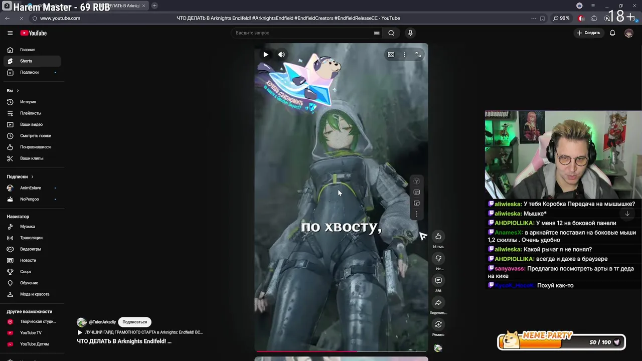
Task: Mute the Shorts video volume
Action: click(281, 55)
